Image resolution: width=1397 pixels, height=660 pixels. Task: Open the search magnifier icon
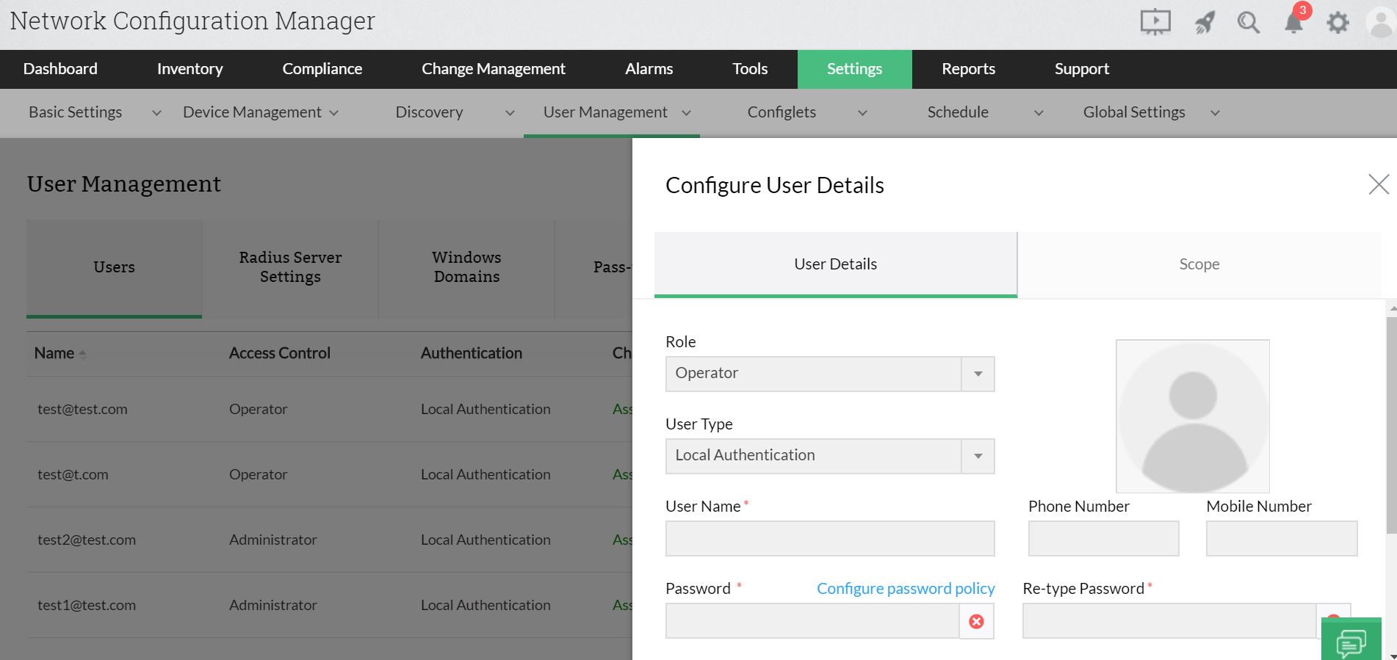(1248, 23)
